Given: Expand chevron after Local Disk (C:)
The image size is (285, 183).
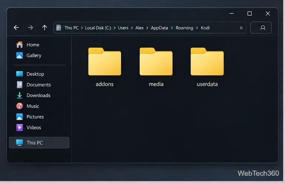Looking at the screenshot, I should [114, 28].
